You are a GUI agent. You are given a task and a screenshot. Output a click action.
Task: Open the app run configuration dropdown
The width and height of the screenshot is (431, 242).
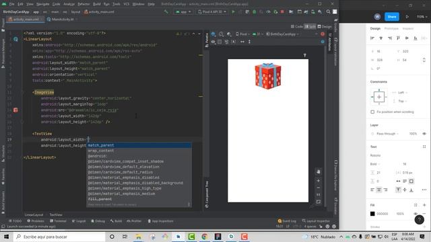pyautogui.click(x=183, y=12)
